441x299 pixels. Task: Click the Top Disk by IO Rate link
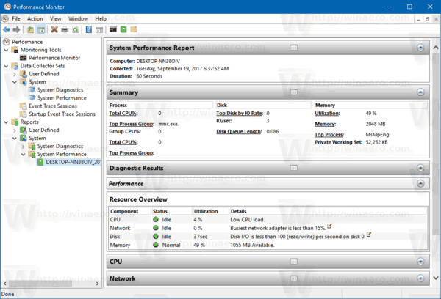pyautogui.click(x=240, y=113)
